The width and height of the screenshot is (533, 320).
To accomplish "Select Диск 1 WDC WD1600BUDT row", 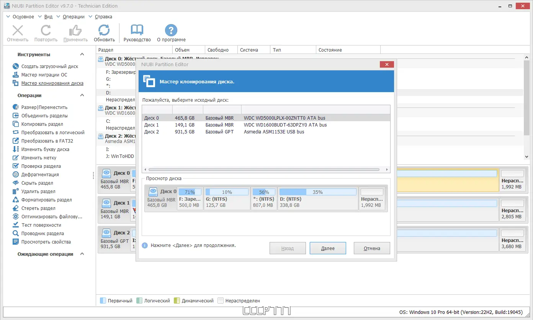I will point(266,125).
